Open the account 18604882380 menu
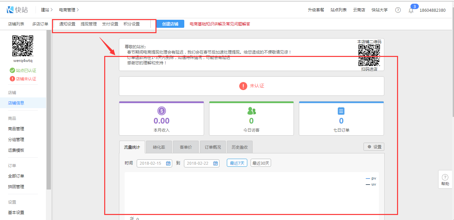The height and width of the screenshot is (220, 454). (433, 10)
